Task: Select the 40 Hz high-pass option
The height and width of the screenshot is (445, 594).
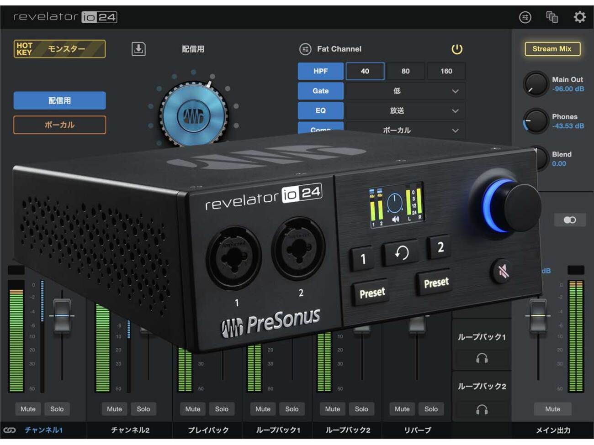Action: pyautogui.click(x=365, y=71)
